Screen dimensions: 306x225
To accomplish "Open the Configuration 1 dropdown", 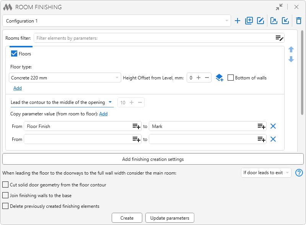I will (x=117, y=21).
